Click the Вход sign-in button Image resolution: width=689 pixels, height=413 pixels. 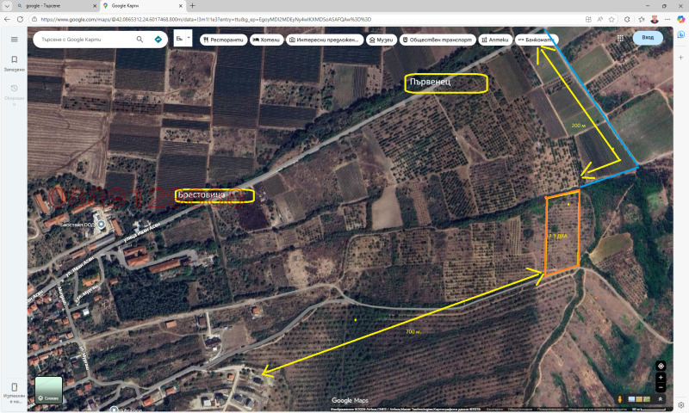click(x=648, y=38)
